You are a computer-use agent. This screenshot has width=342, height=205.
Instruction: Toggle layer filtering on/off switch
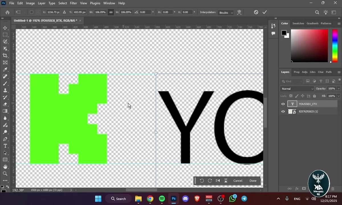point(339,80)
